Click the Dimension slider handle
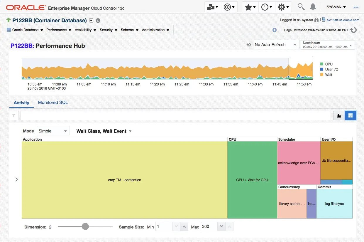This screenshot has height=242, width=364. [x=85, y=226]
